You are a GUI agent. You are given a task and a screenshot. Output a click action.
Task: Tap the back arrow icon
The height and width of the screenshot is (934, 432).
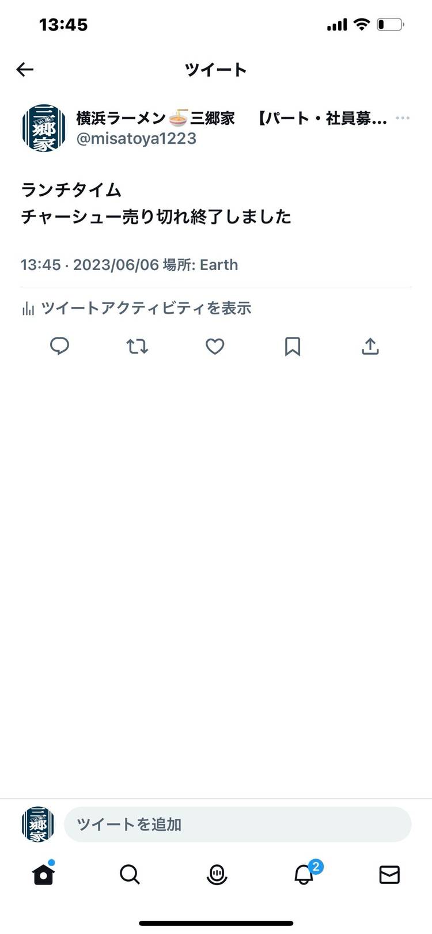(x=25, y=70)
